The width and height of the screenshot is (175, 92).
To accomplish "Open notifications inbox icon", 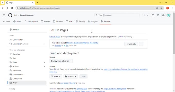I will [x=163, y=15].
